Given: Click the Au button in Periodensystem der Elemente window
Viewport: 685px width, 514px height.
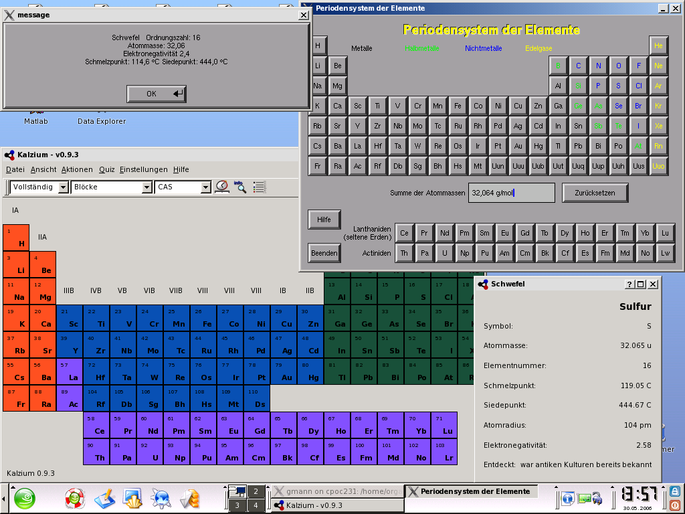Looking at the screenshot, I should pyautogui.click(x=518, y=146).
